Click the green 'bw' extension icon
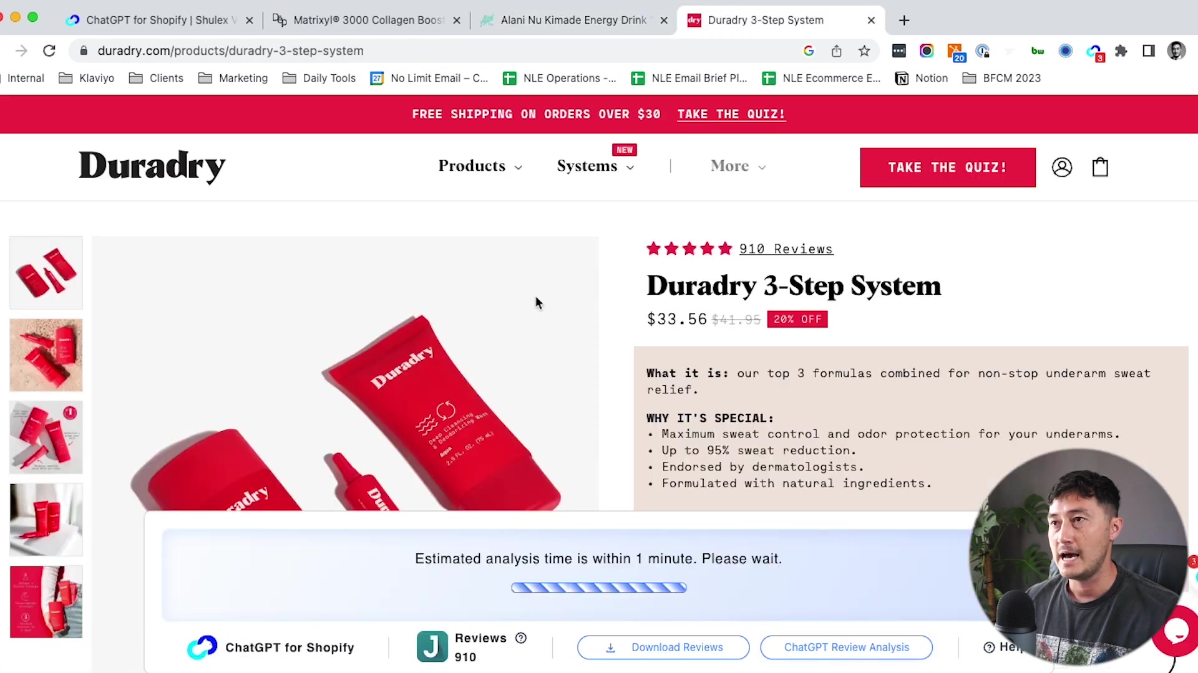The width and height of the screenshot is (1198, 673). (1038, 50)
